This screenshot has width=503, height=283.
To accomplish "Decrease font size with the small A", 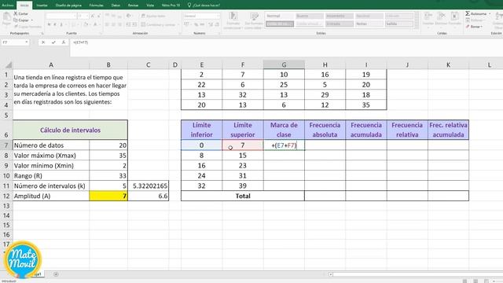I will point(98,16).
